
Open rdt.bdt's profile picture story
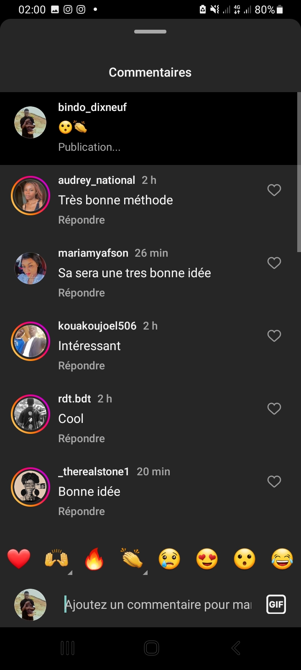tap(30, 414)
